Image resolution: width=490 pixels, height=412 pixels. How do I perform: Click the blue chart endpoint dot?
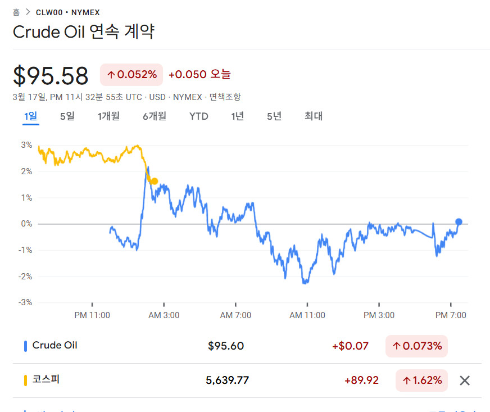pyautogui.click(x=459, y=222)
